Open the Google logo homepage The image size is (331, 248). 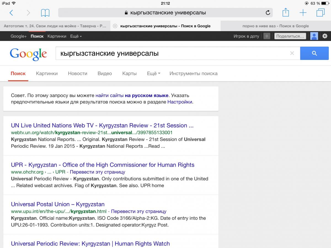(x=28, y=54)
